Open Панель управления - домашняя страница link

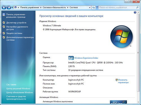pyautogui.click(x=16, y=16)
